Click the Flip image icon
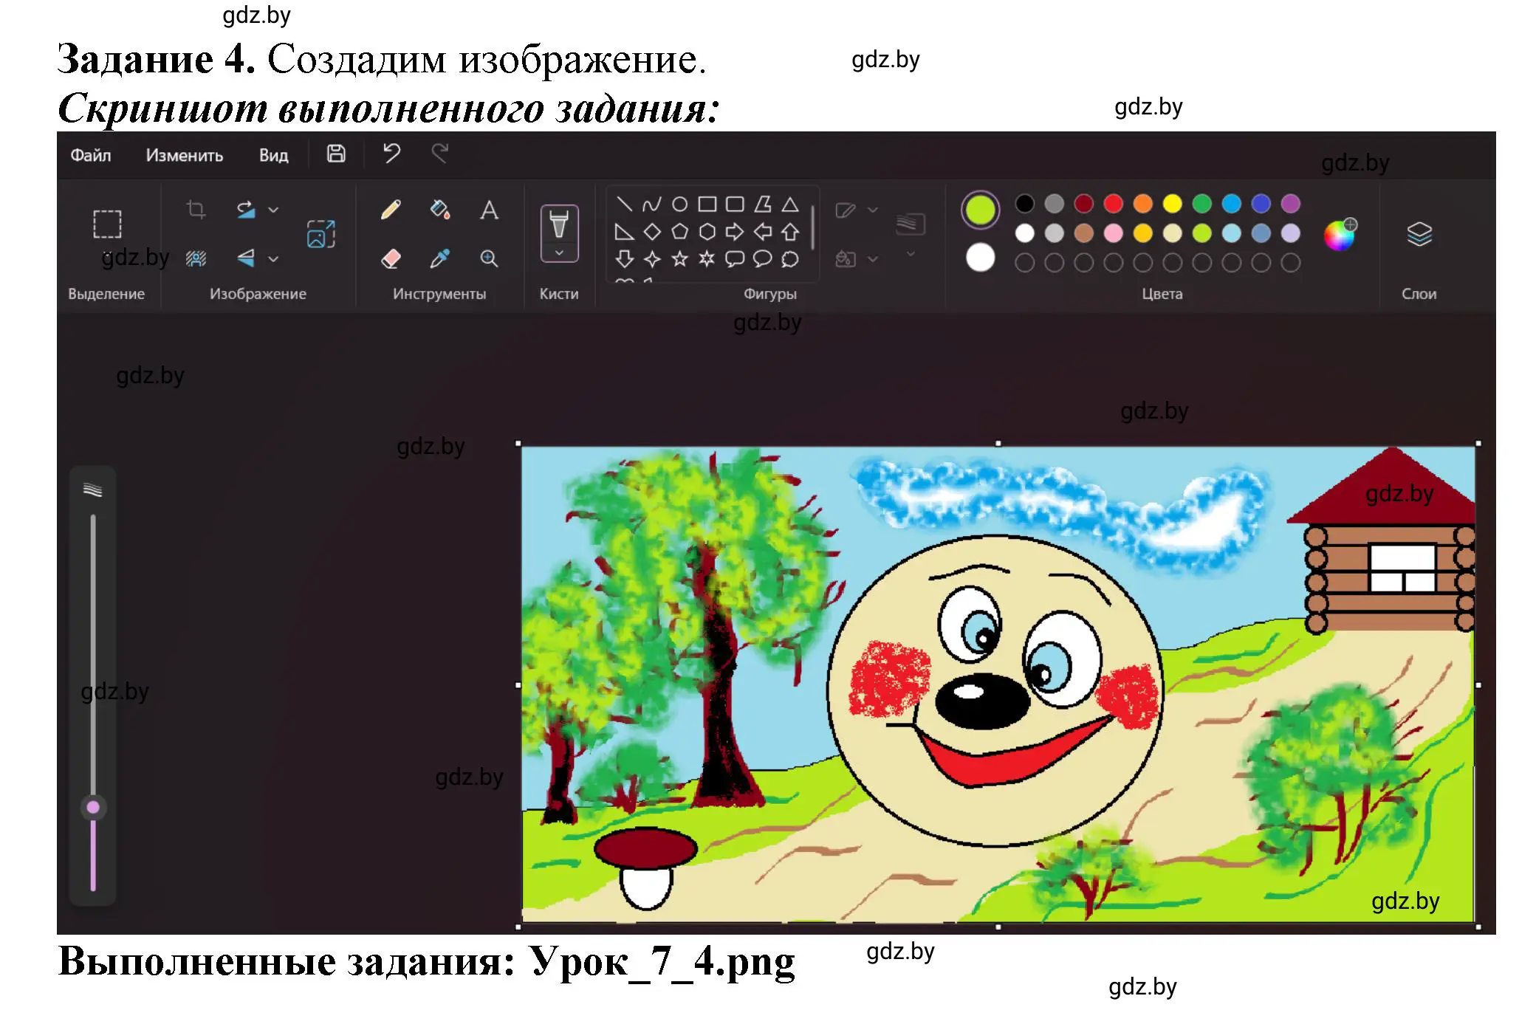 [246, 258]
